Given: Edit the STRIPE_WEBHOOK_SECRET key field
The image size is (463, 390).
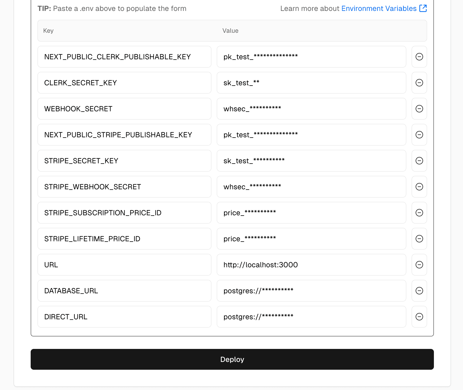Looking at the screenshot, I should 124,187.
